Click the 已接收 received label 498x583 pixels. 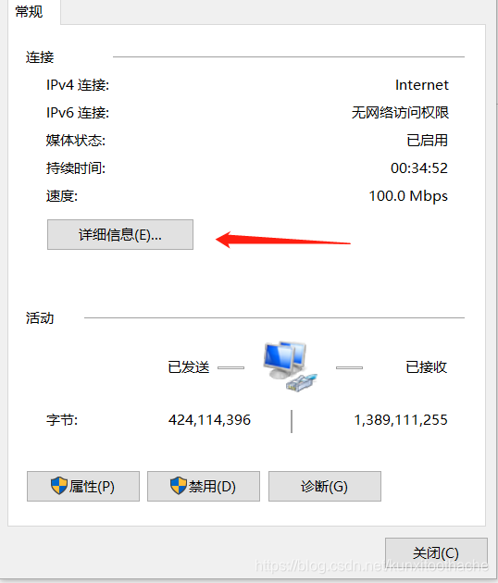(426, 367)
